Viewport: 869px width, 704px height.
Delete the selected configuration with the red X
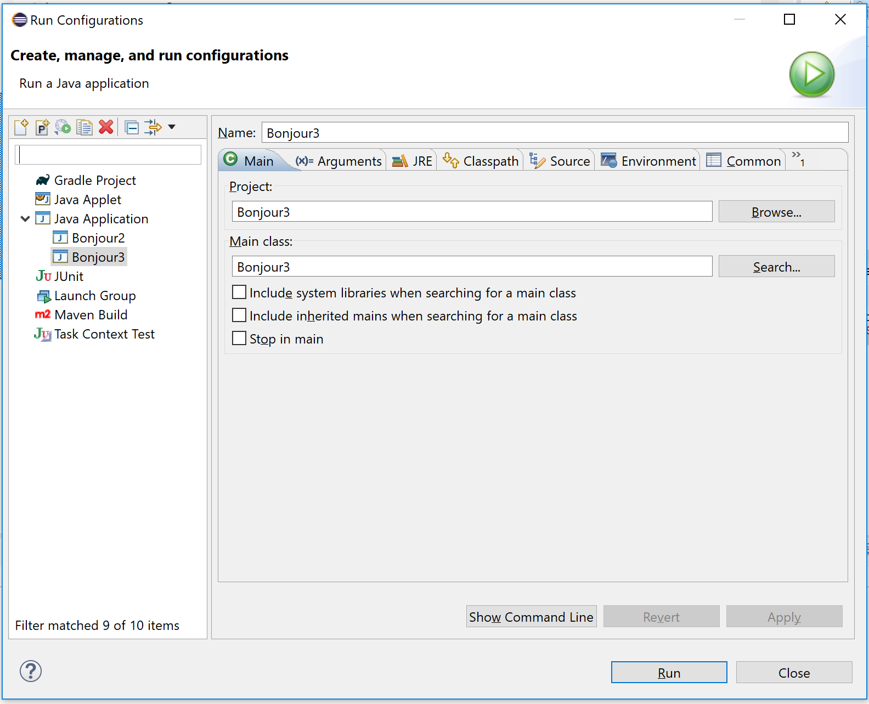106,127
